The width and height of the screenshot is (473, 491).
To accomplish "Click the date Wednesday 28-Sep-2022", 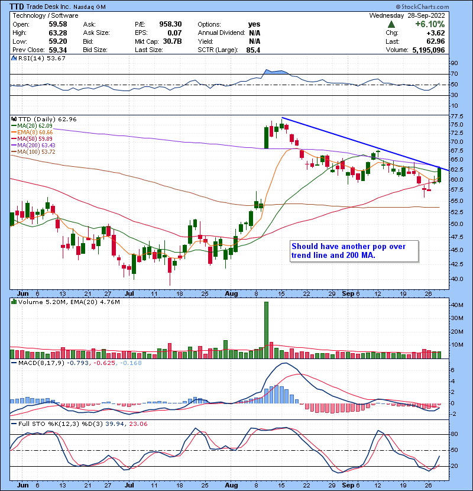I will click(407, 15).
